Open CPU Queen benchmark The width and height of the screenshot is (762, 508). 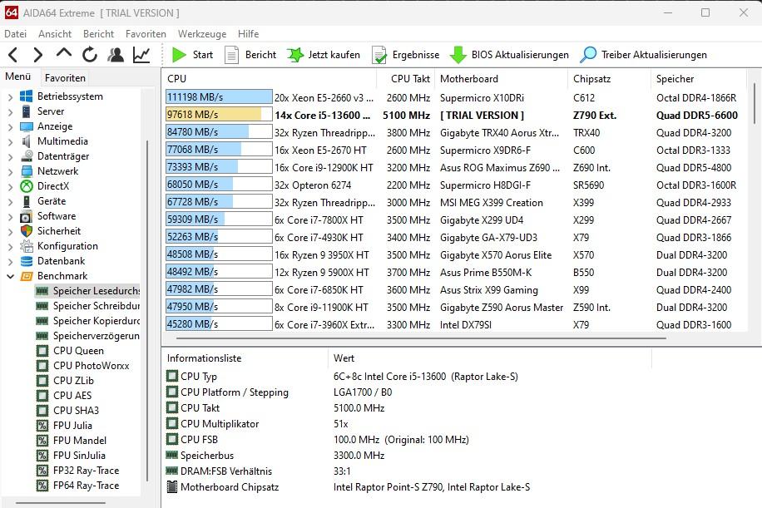point(78,351)
